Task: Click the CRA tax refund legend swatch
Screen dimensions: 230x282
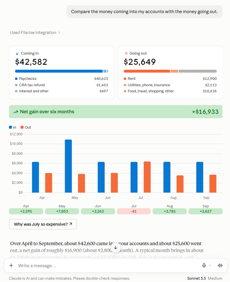Action: tap(16, 85)
